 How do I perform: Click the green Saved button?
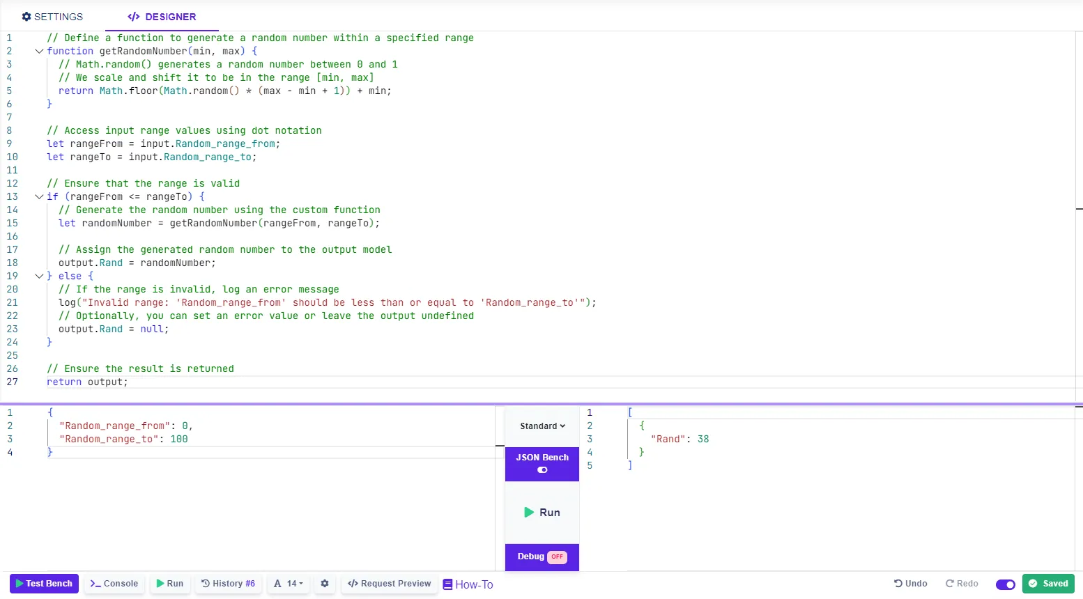(1048, 584)
